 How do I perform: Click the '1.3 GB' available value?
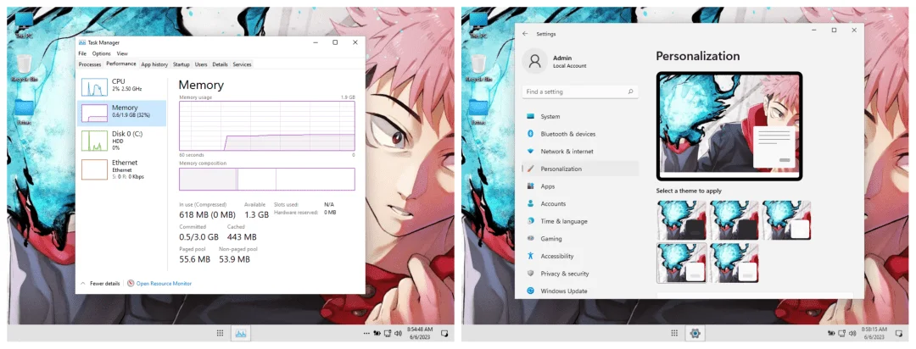pos(256,214)
